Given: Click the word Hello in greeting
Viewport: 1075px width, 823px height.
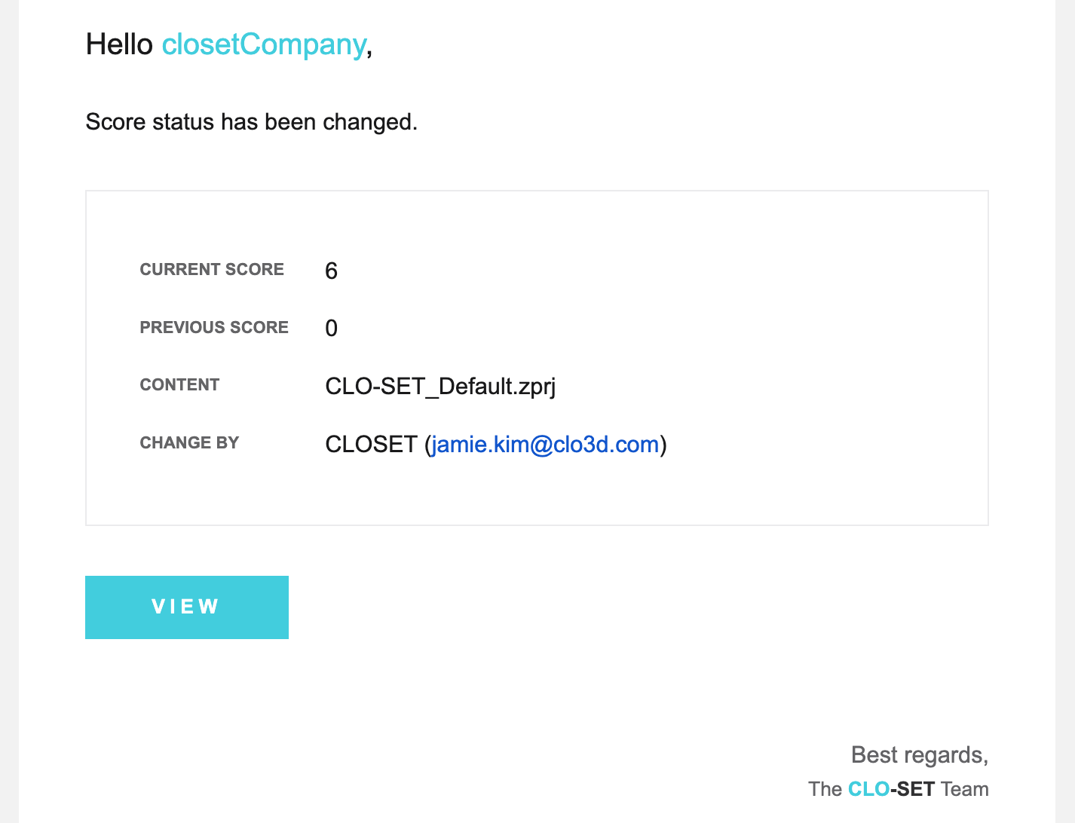Looking at the screenshot, I should [119, 44].
